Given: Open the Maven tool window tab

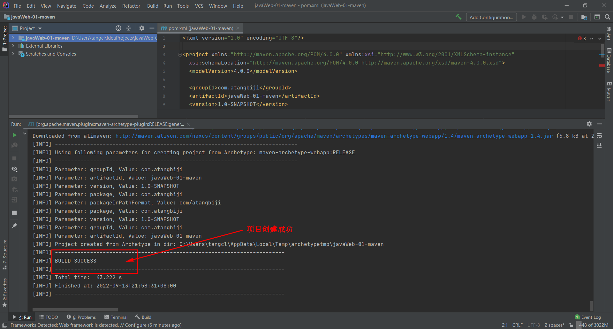Looking at the screenshot, I should pos(609,91).
